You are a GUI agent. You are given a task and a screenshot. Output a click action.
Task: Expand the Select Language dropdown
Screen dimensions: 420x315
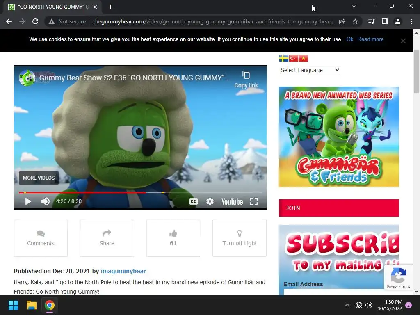pyautogui.click(x=310, y=70)
